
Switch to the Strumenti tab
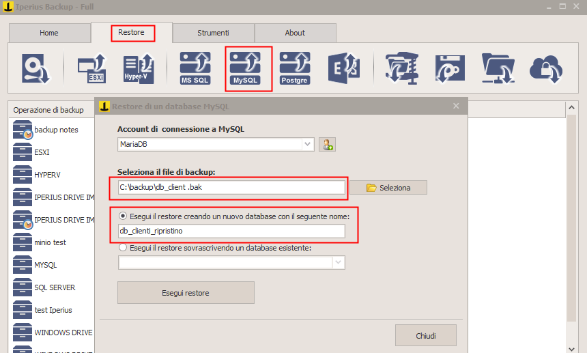[214, 33]
